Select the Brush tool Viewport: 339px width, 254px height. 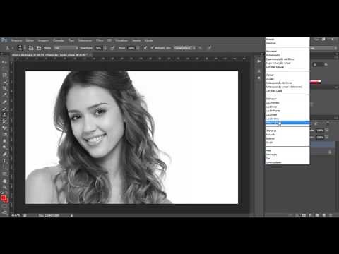4,109
